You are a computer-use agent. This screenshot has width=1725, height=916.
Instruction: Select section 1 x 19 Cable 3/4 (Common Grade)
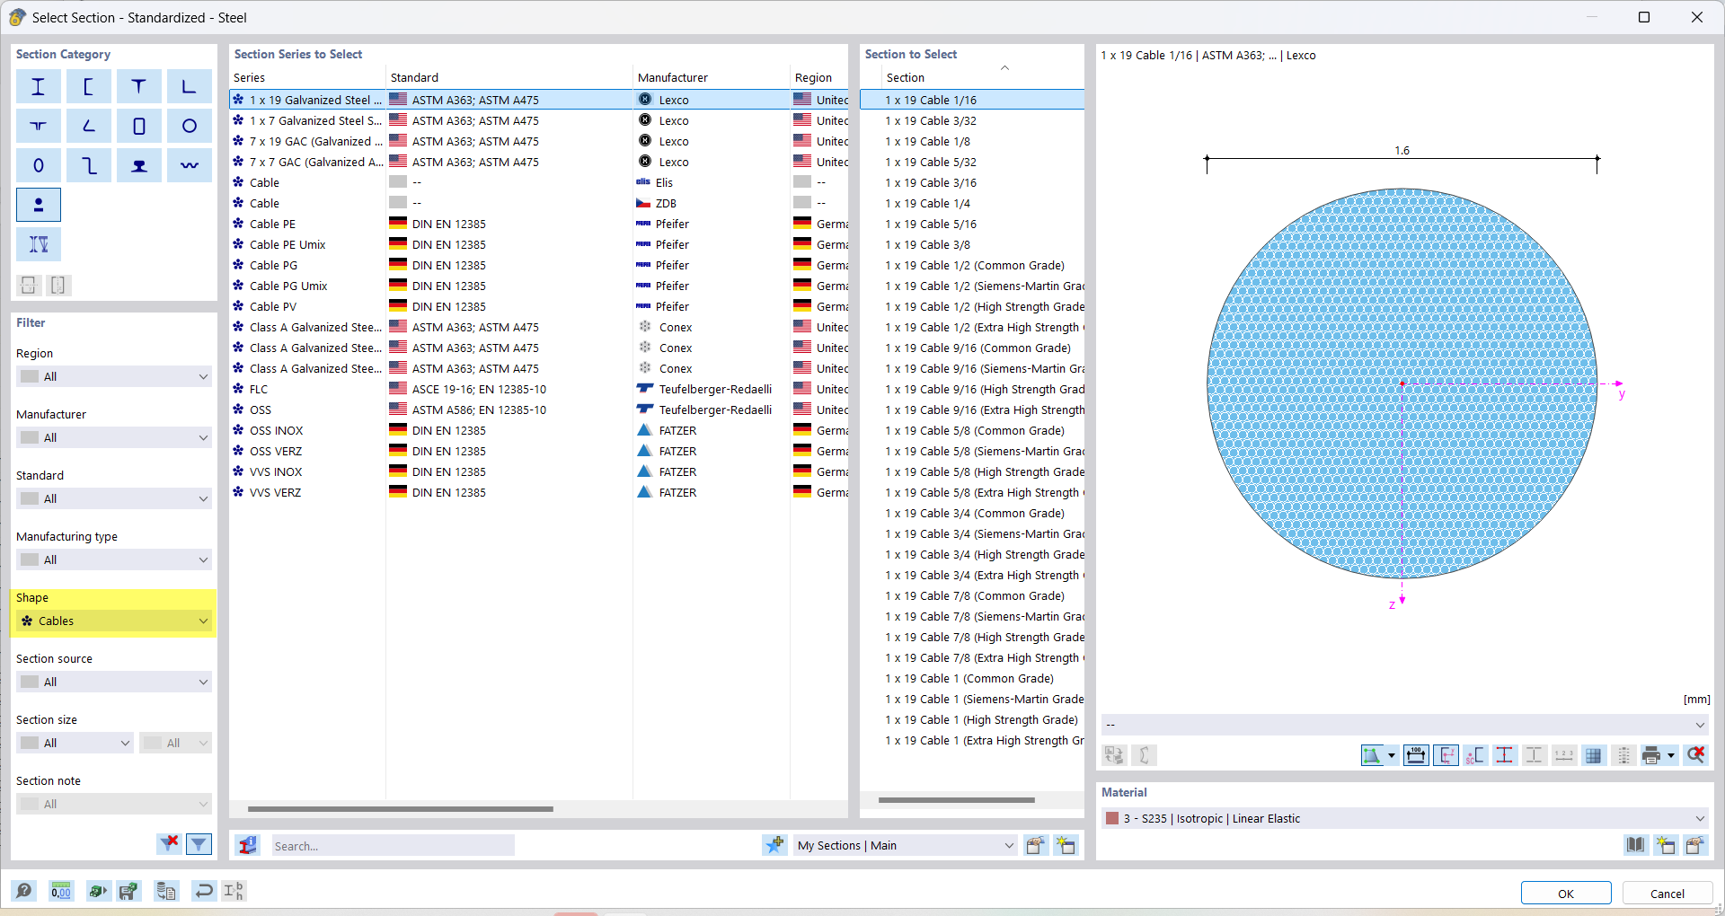tap(972, 514)
